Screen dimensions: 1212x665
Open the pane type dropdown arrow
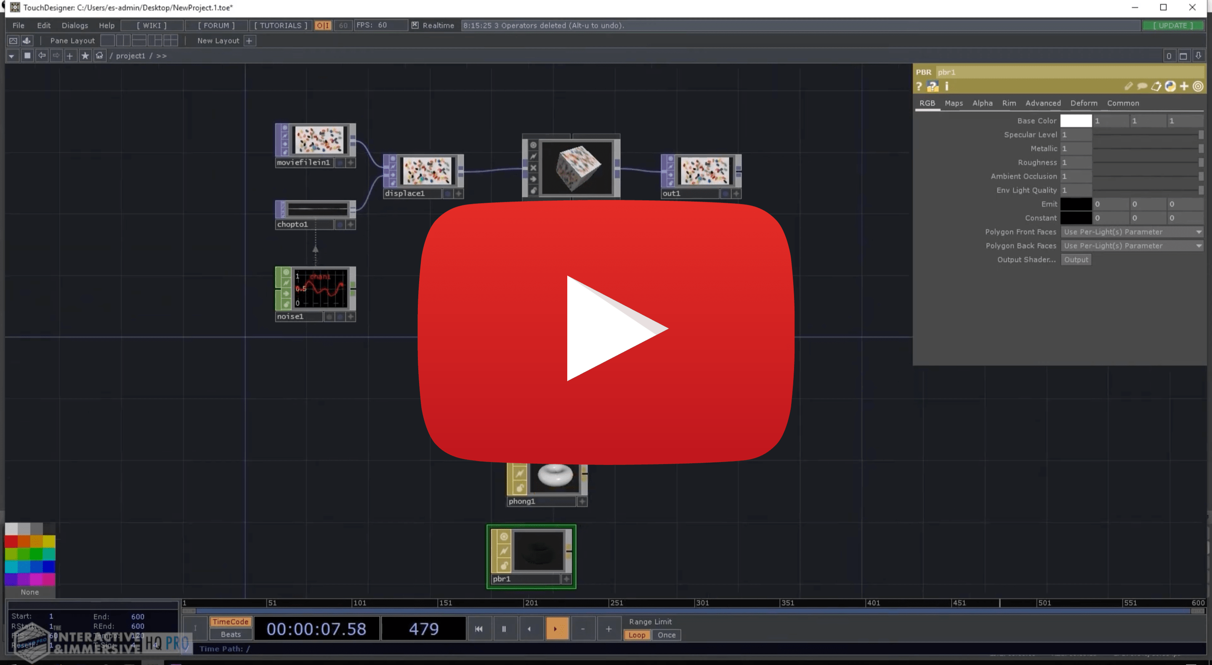tap(12, 56)
